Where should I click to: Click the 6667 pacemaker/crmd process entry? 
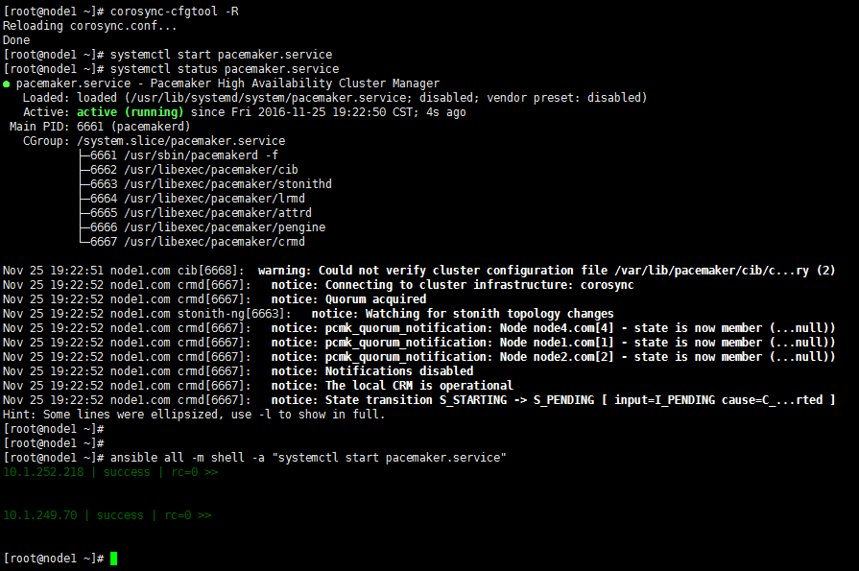[197, 242]
